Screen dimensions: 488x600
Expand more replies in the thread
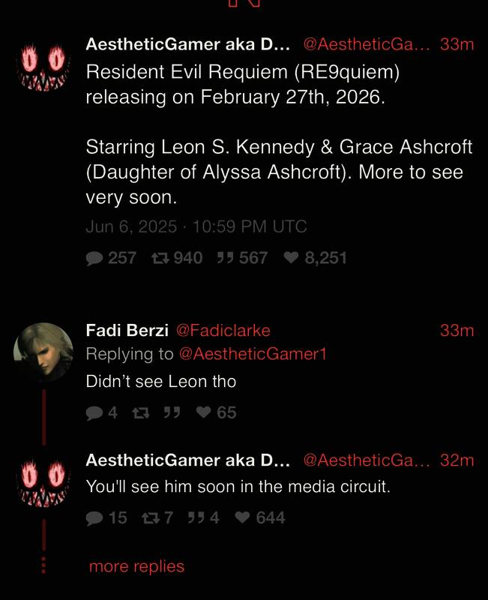click(x=136, y=566)
